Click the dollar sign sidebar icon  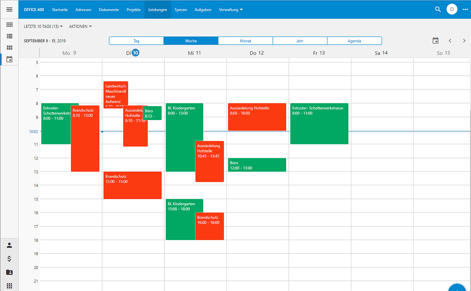9,258
